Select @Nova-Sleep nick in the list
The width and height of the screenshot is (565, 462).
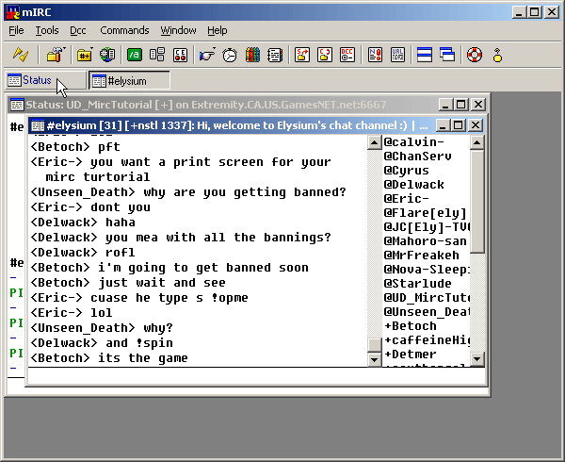click(427, 270)
